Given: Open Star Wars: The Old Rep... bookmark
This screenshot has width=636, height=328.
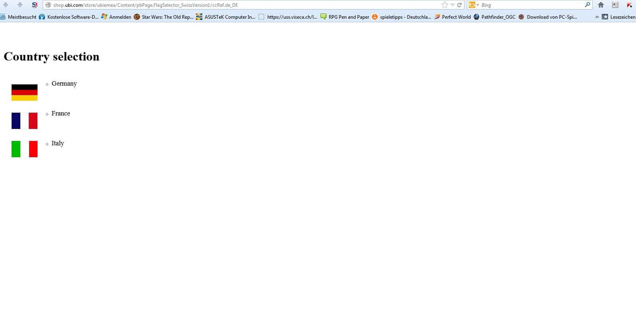Looking at the screenshot, I should coord(164,17).
